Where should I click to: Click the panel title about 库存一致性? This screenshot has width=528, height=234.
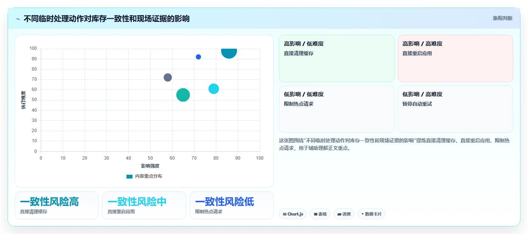pos(106,18)
